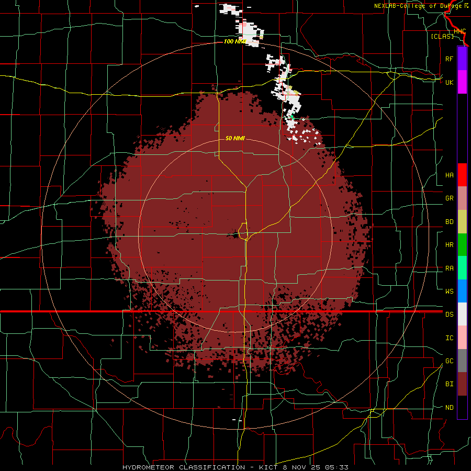The image size is (471, 471).
Task: Click the IC legend label
Action: point(449,338)
